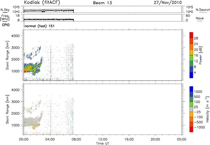Click the 'Nave' legend label
Viewport: 210px width, 145px height.
(200, 18)
